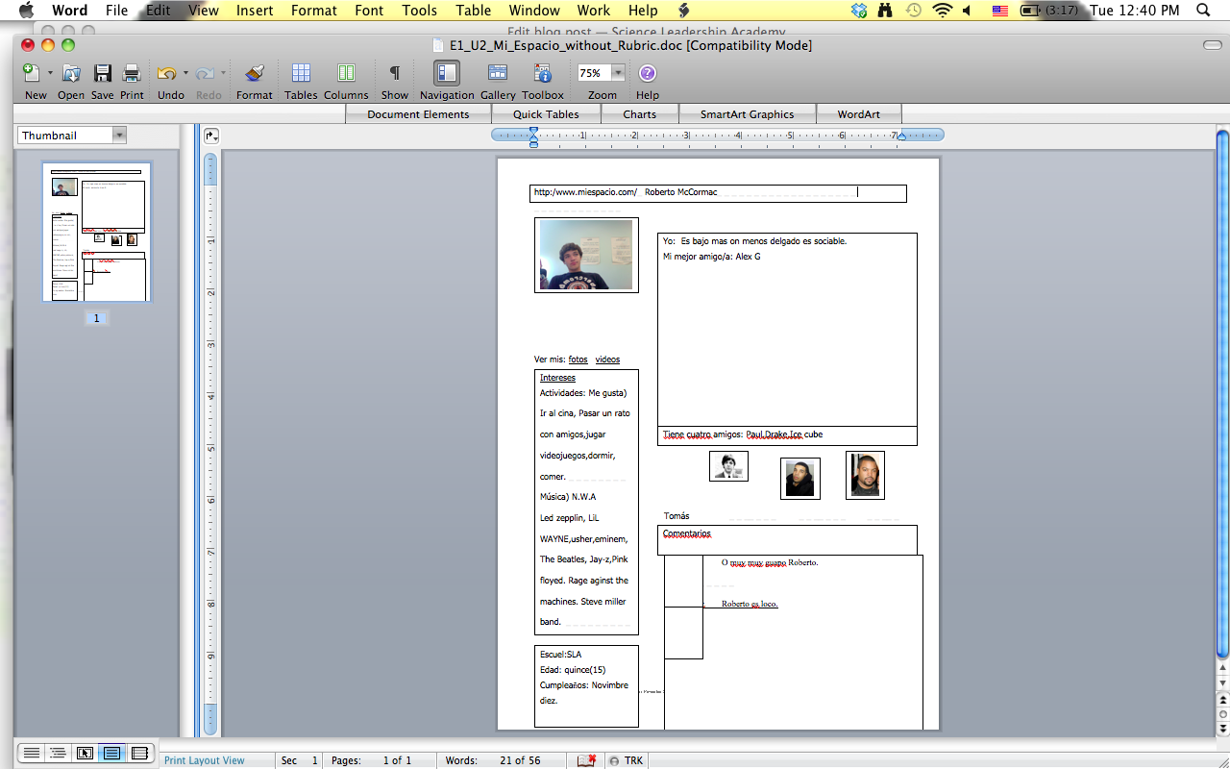Screen dimensions: 1230x769
Task: Open the Gallery from the toolbar
Action: click(498, 74)
